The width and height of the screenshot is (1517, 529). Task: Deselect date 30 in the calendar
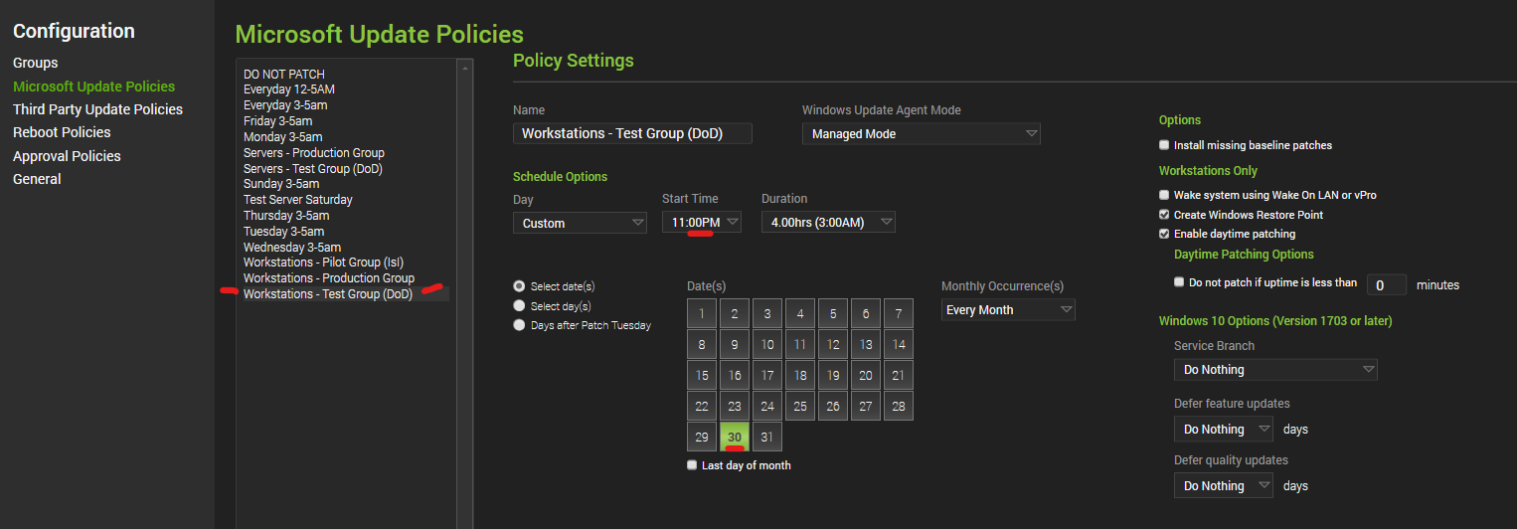pos(735,437)
